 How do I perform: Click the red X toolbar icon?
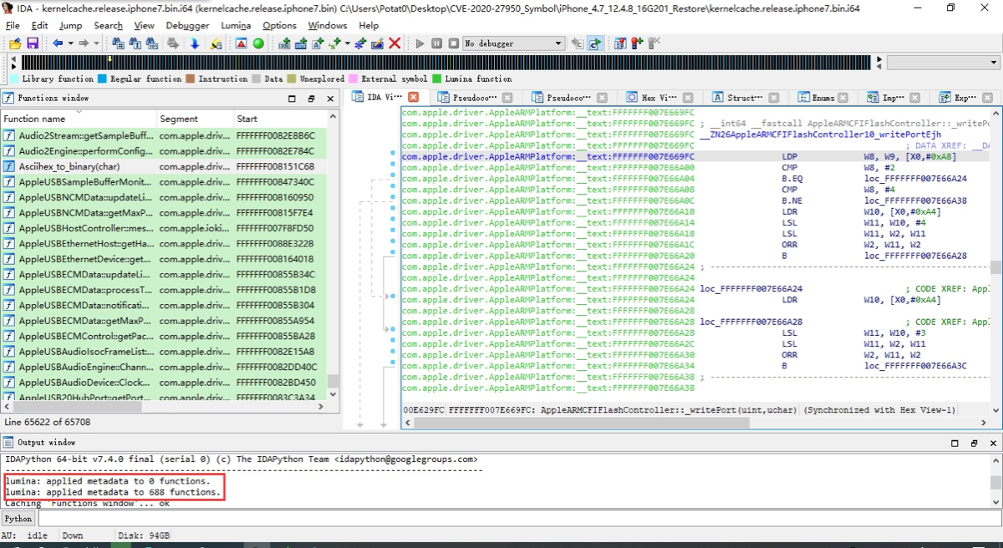click(x=395, y=43)
